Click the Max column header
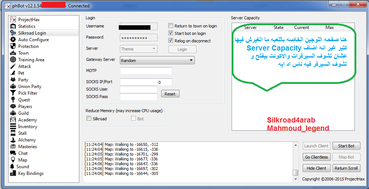The height and width of the screenshot is (189, 369). (330, 27)
